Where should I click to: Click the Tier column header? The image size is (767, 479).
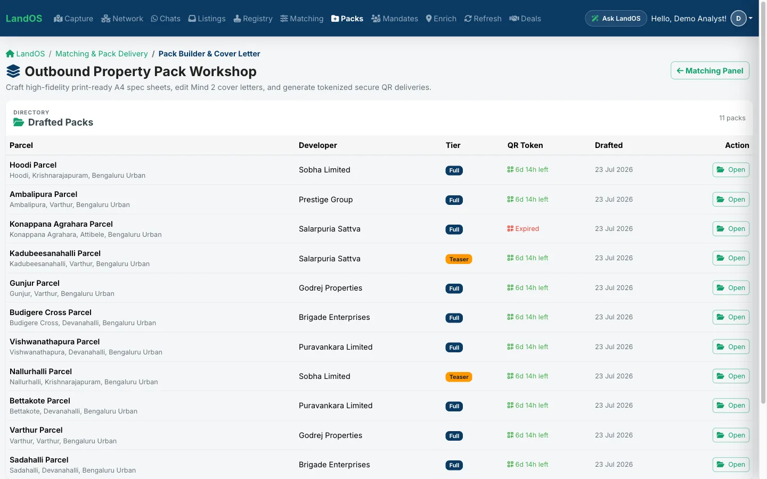[x=453, y=145]
